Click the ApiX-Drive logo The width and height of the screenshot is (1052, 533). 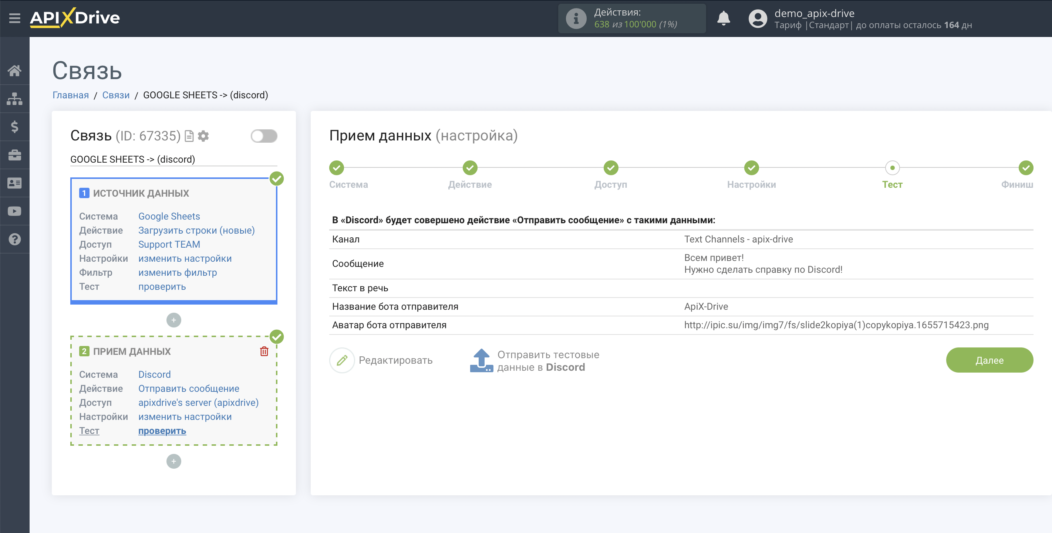pyautogui.click(x=75, y=17)
